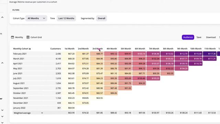The height and width of the screenshot is (124, 220).
Task: Click the Download button
Action: pos(211,37)
